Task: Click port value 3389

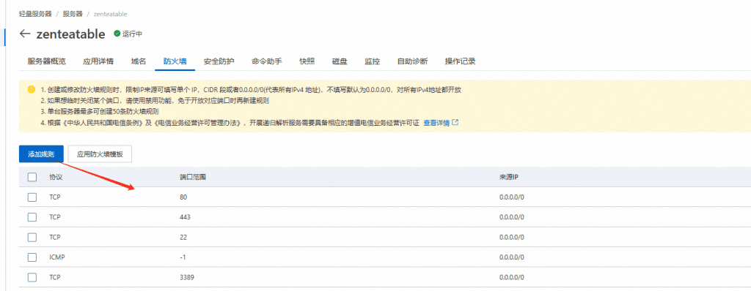Action: click(187, 277)
